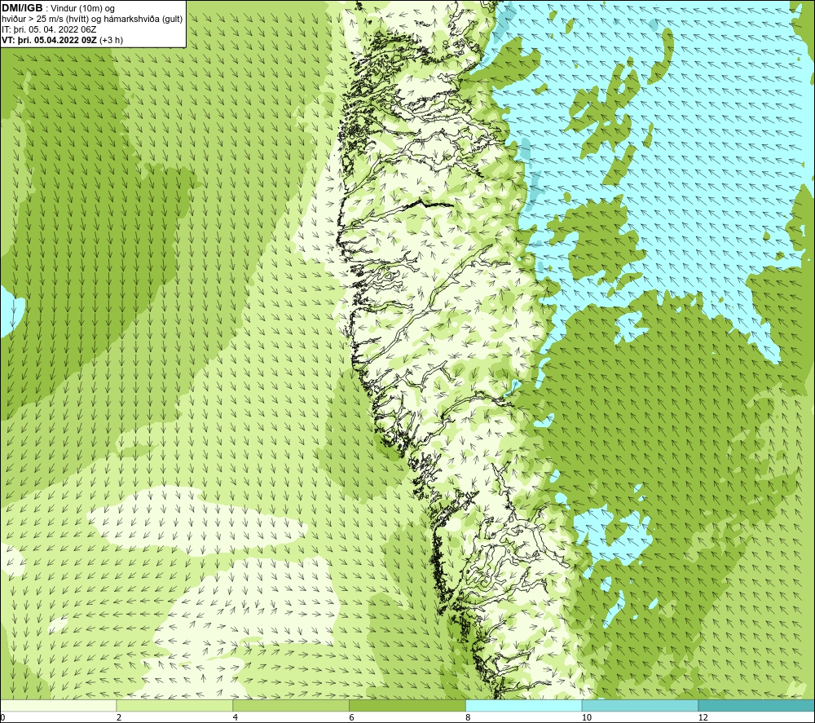
Task: Click the 6–8 m/s dark green legend swatch
Action: pyautogui.click(x=407, y=705)
